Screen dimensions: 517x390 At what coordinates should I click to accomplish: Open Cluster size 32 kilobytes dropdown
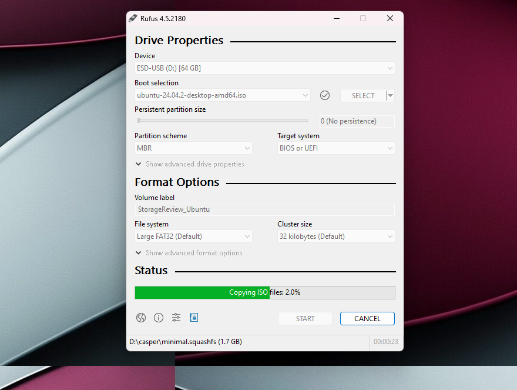[336, 236]
